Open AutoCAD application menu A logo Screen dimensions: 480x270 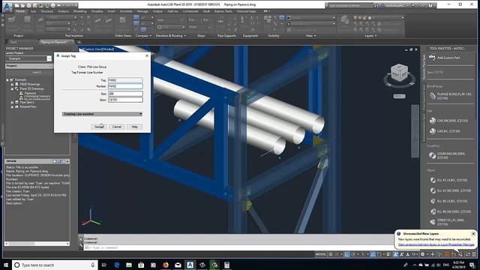[x=7, y=7]
